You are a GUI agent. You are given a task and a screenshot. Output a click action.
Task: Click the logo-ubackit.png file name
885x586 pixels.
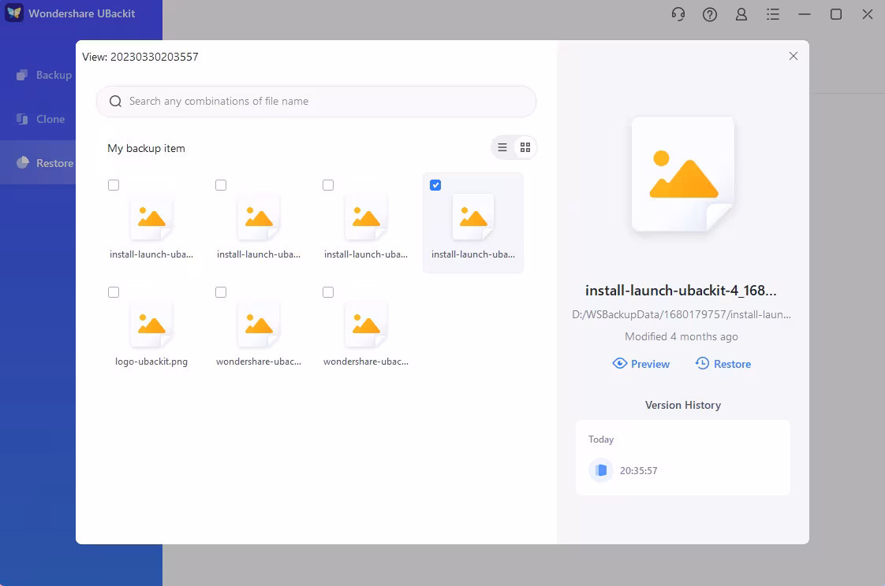point(151,362)
